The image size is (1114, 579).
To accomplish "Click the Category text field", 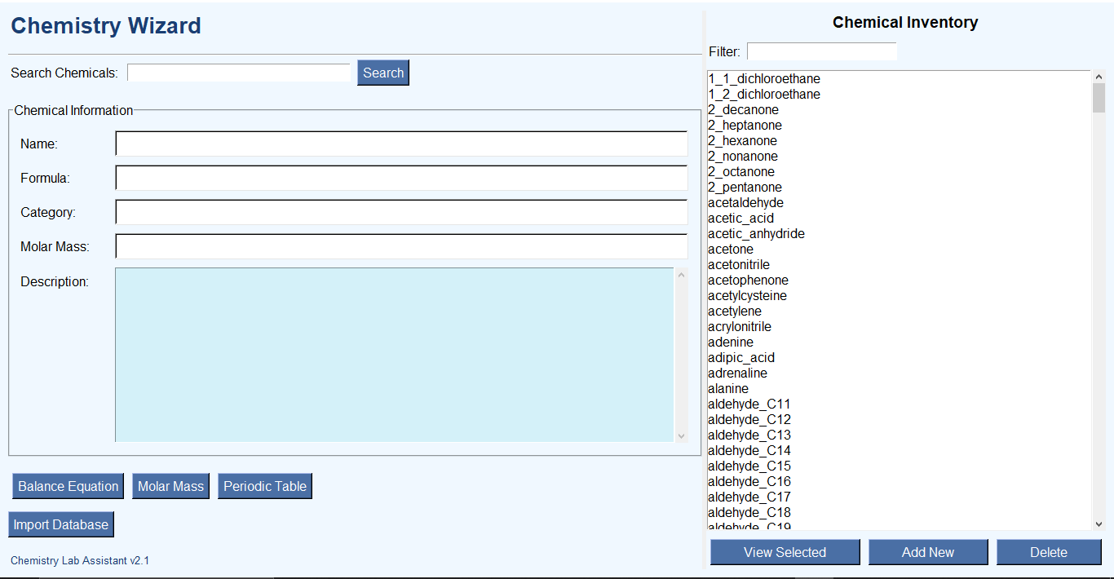I will tap(401, 212).
